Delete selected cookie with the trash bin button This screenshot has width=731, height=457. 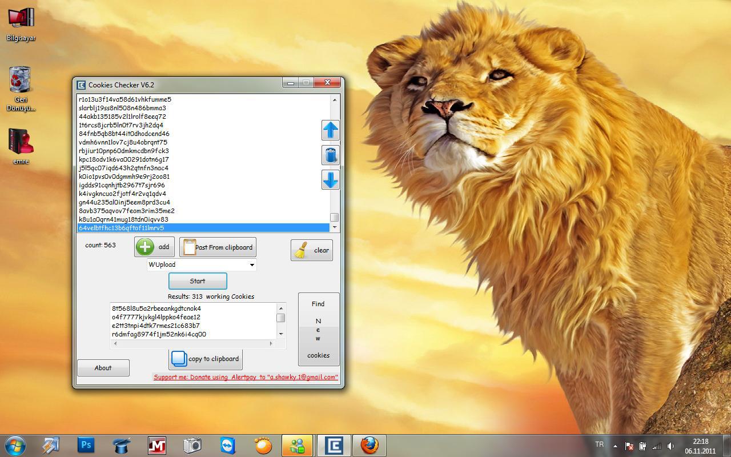coord(331,155)
